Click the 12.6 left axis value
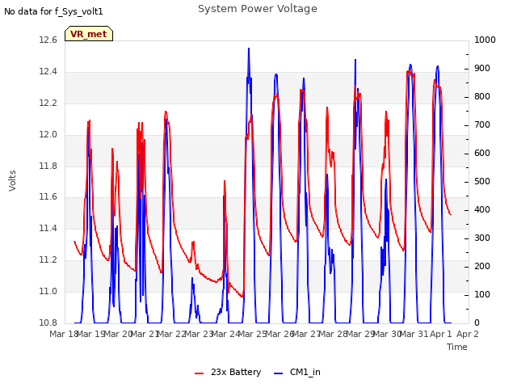Viewport: 517px width, 388px height. coord(48,40)
